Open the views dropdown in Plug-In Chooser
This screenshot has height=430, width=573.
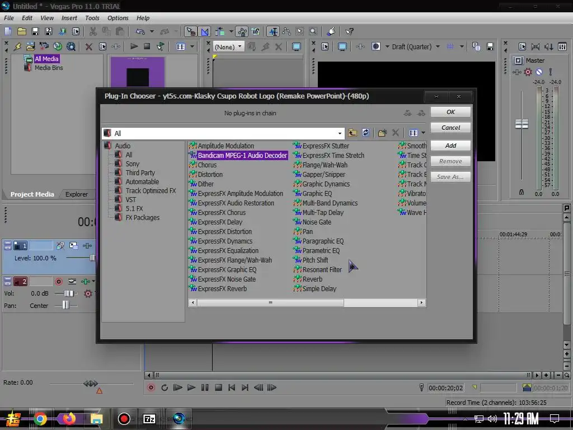pos(423,133)
